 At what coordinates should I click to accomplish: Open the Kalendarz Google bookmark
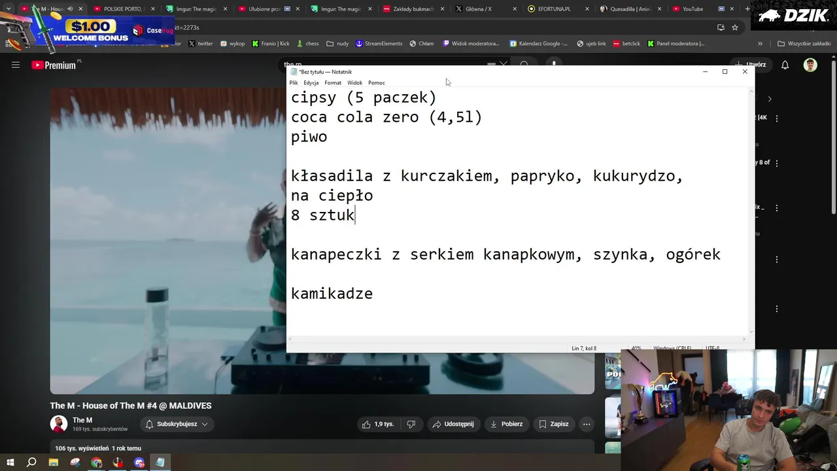pos(539,44)
